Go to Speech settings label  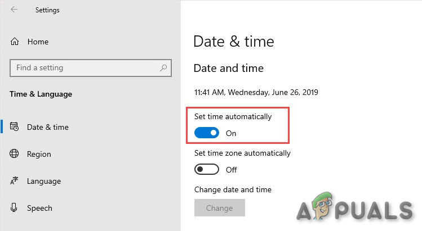pyautogui.click(x=39, y=208)
